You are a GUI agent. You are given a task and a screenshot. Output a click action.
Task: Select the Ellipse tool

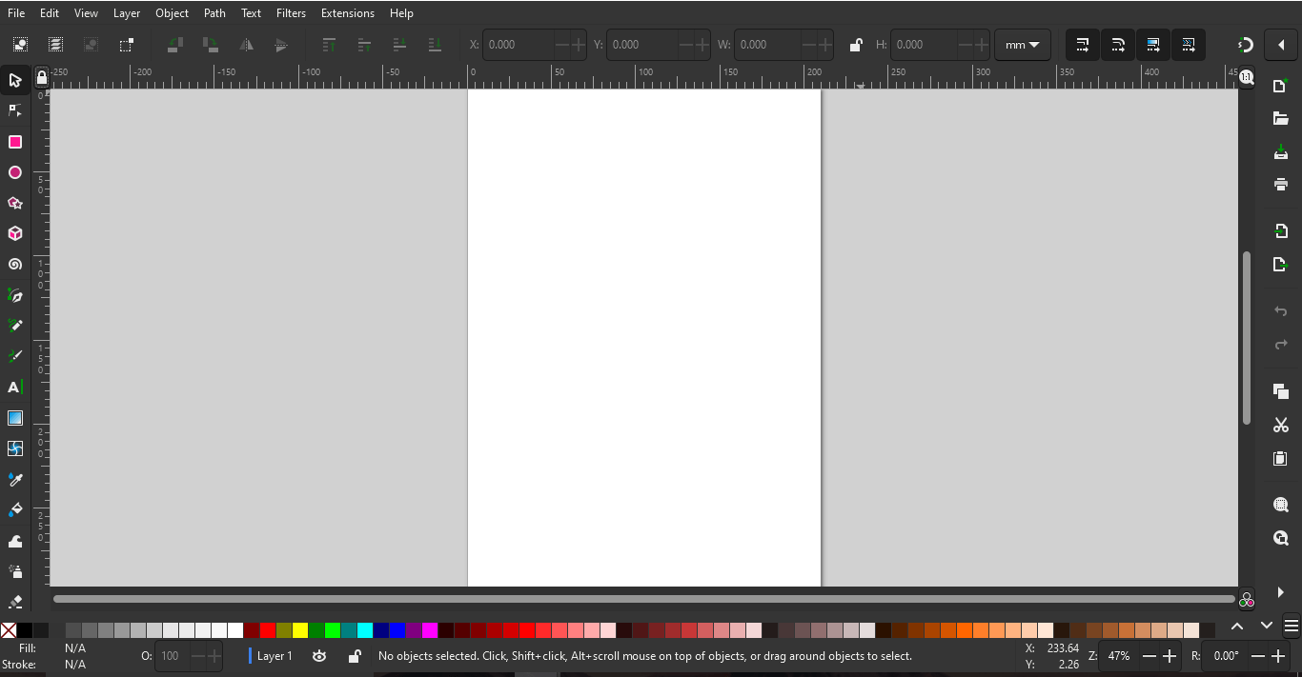[x=15, y=172]
